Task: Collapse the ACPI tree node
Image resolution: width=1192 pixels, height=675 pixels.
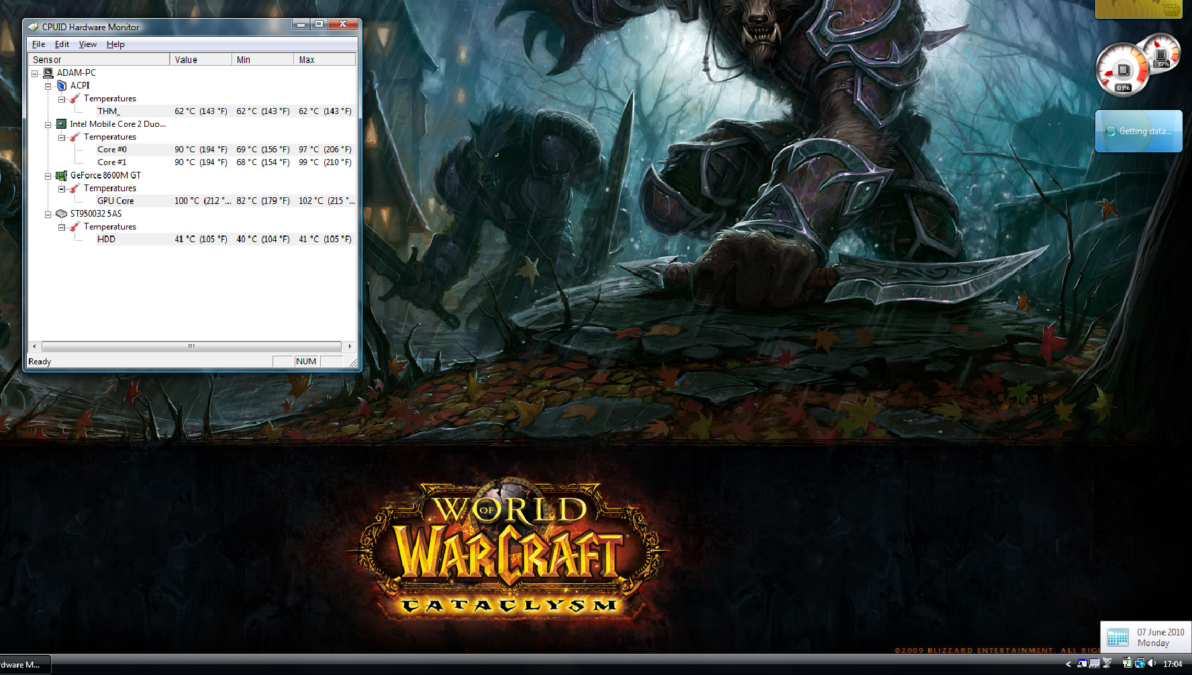Action: [48, 86]
